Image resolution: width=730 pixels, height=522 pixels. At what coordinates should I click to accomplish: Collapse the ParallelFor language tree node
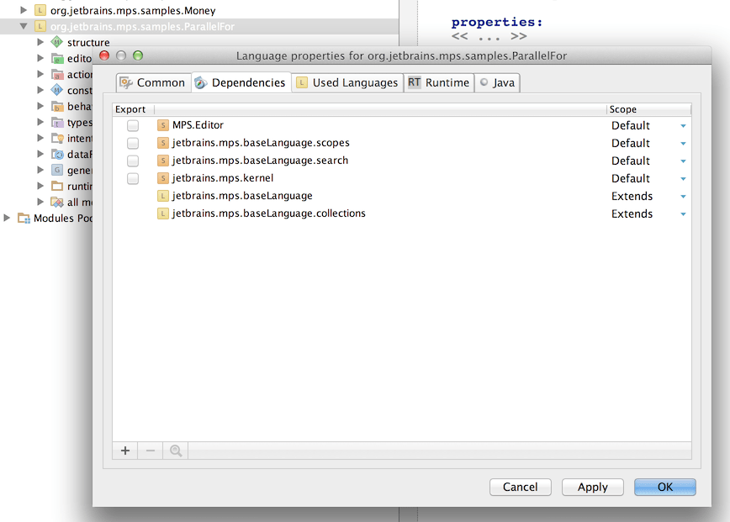[x=24, y=27]
